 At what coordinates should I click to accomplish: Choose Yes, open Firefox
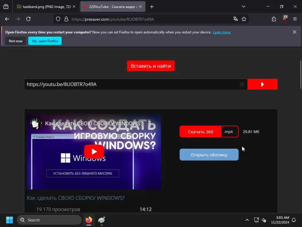pos(45,41)
